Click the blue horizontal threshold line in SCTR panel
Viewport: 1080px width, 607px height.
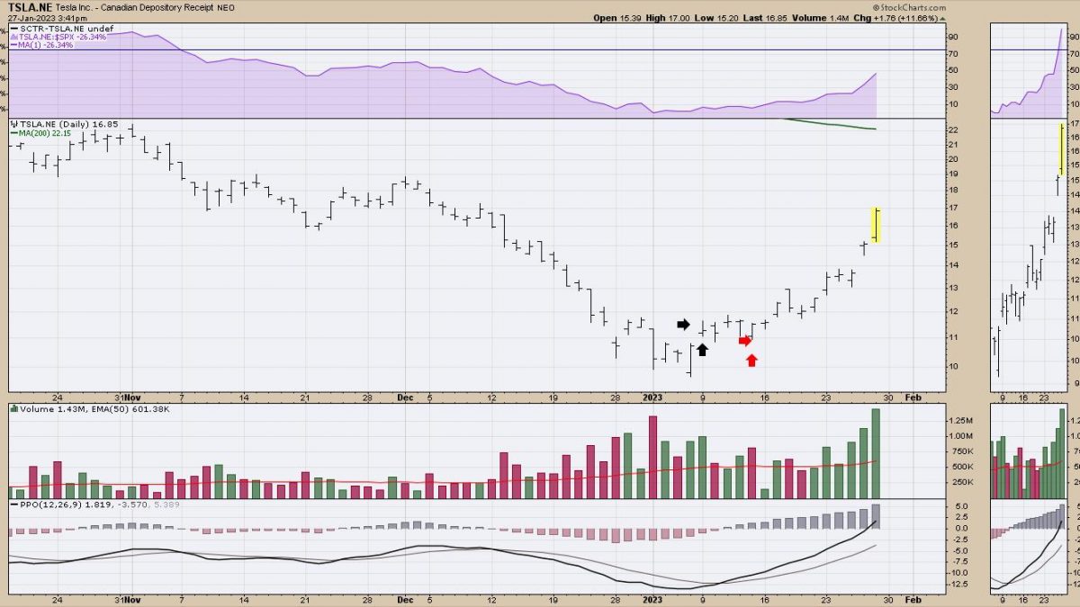pyautogui.click(x=477, y=49)
